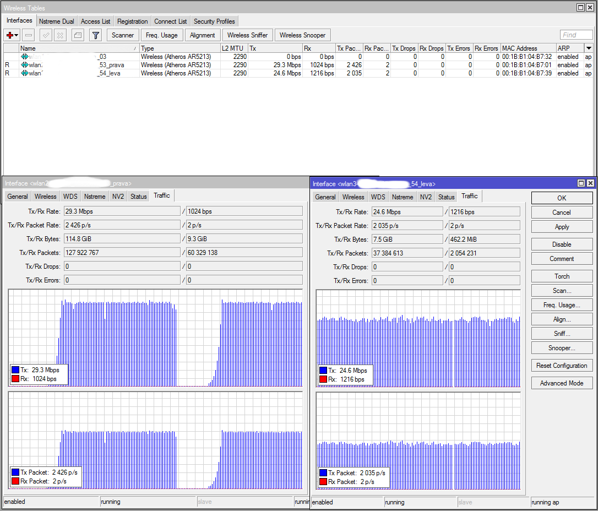Click the wireless icon of the _54_leva row

[x=25, y=73]
